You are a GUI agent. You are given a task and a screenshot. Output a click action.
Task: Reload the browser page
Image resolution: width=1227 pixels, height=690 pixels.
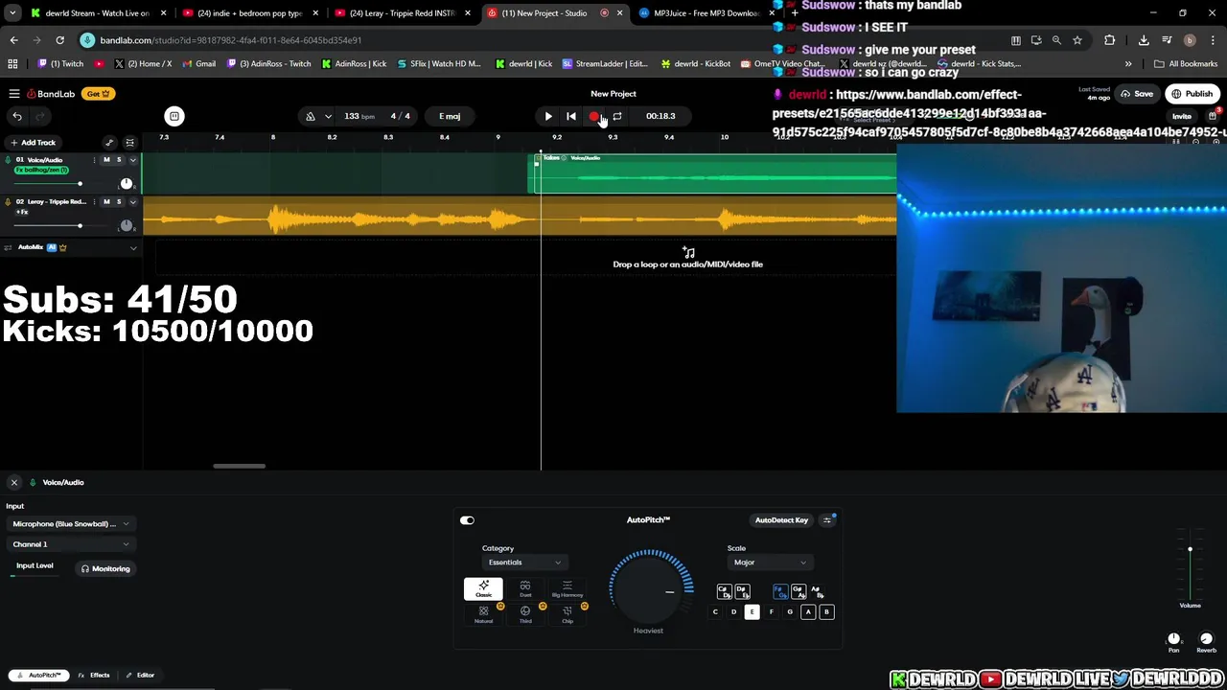point(59,40)
